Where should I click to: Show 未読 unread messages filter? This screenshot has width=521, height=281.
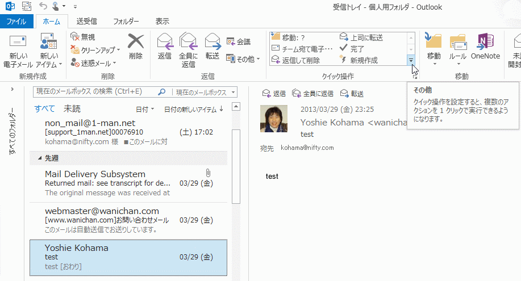click(72, 108)
